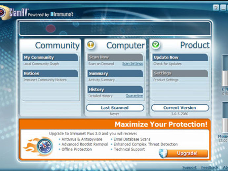Open the Support link
The image size is (228, 171).
(x=189, y=167)
